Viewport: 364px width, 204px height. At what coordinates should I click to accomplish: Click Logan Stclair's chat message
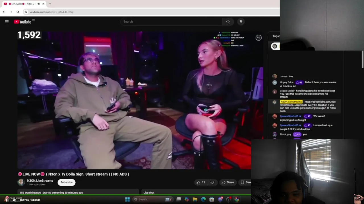[308, 94]
